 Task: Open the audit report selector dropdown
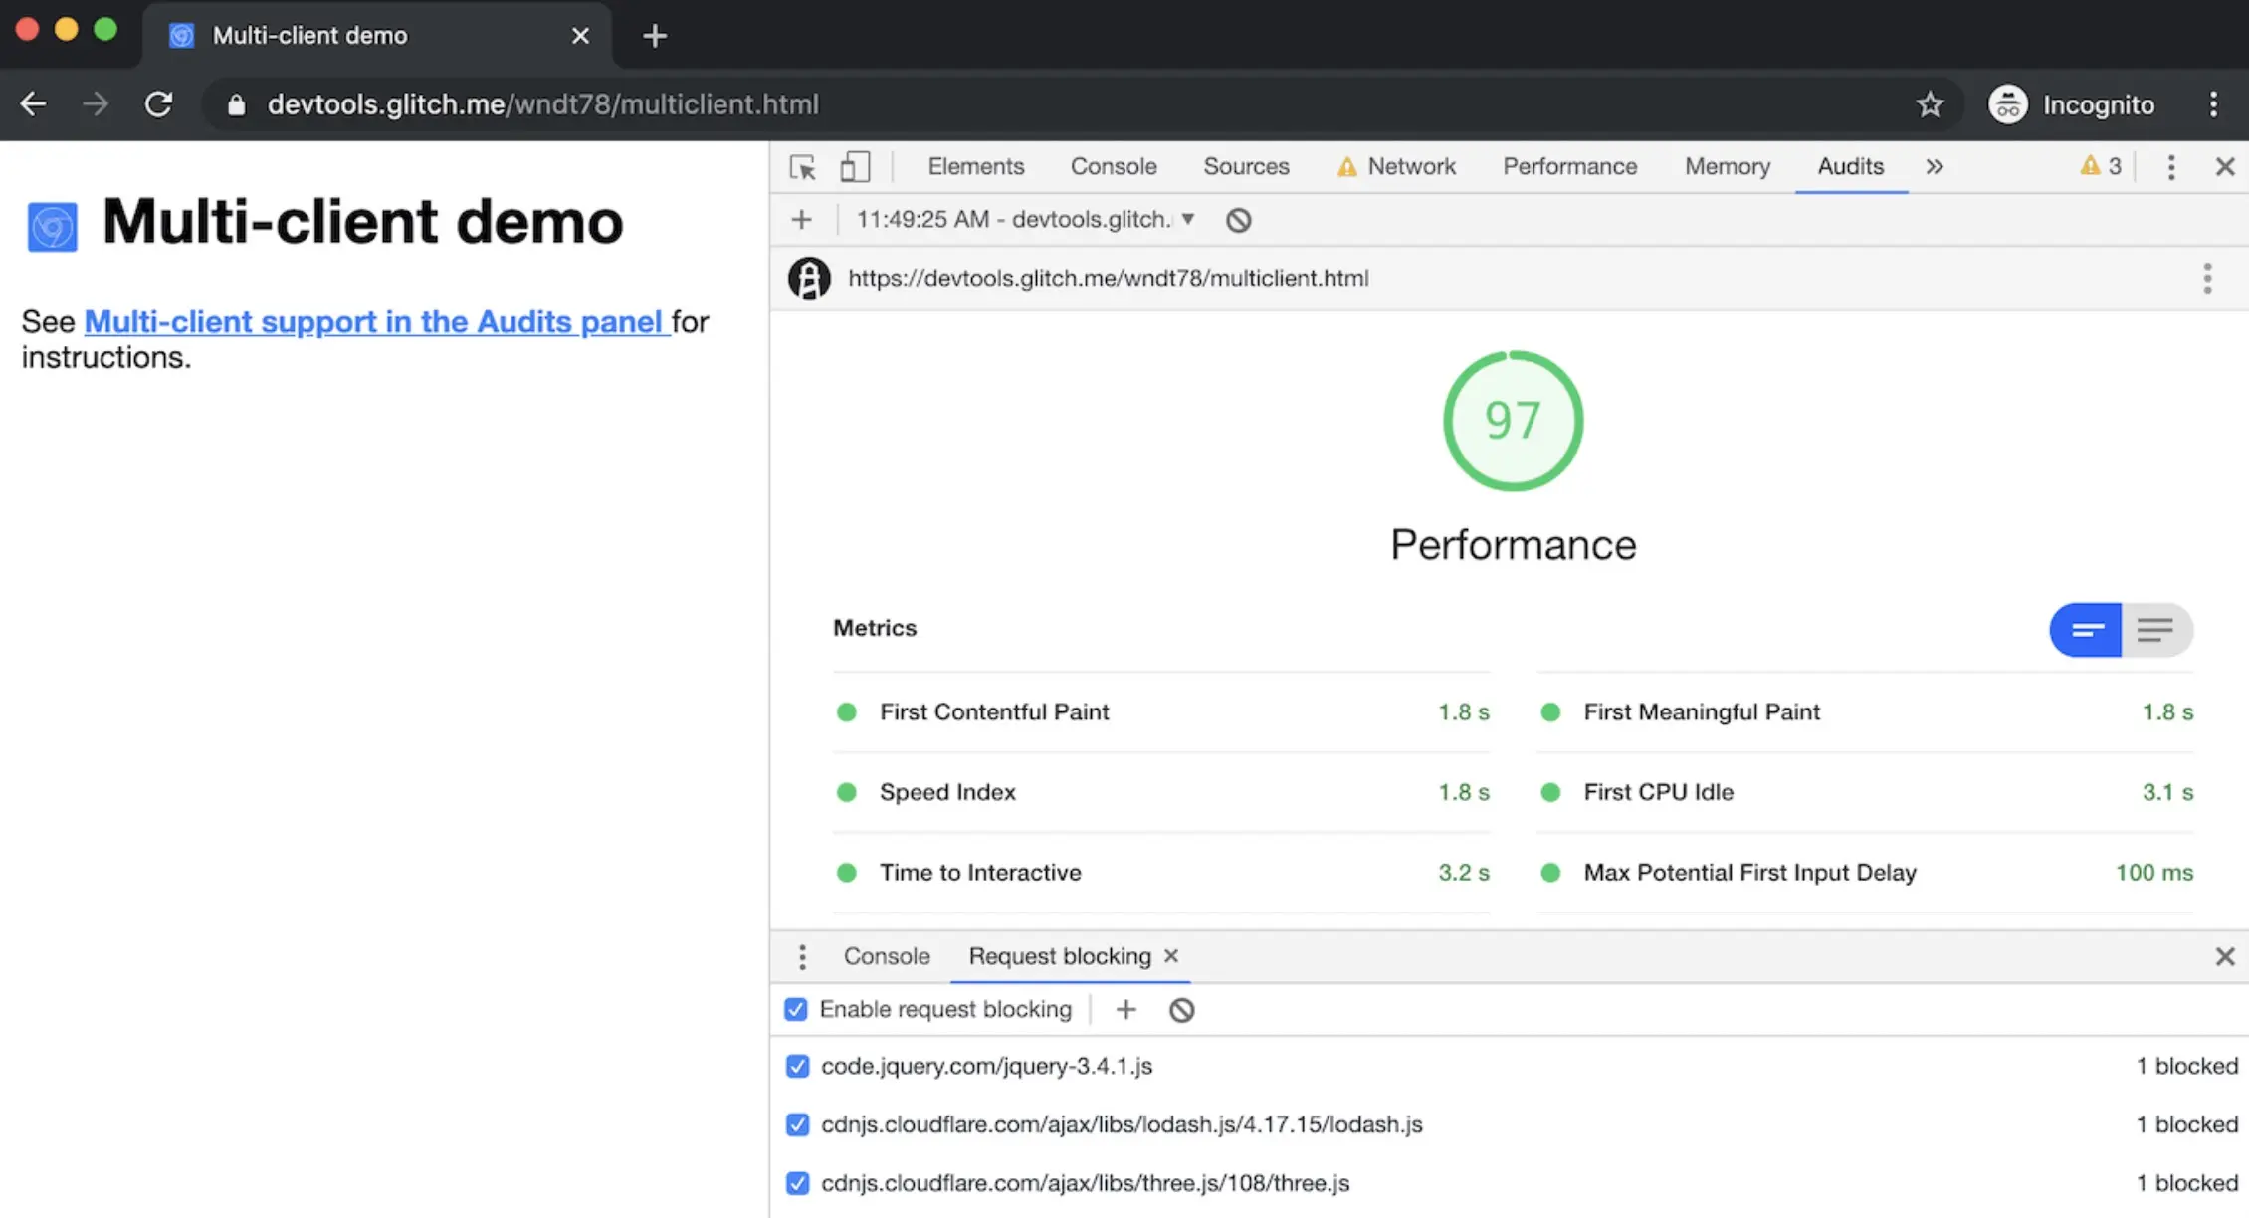point(1025,220)
